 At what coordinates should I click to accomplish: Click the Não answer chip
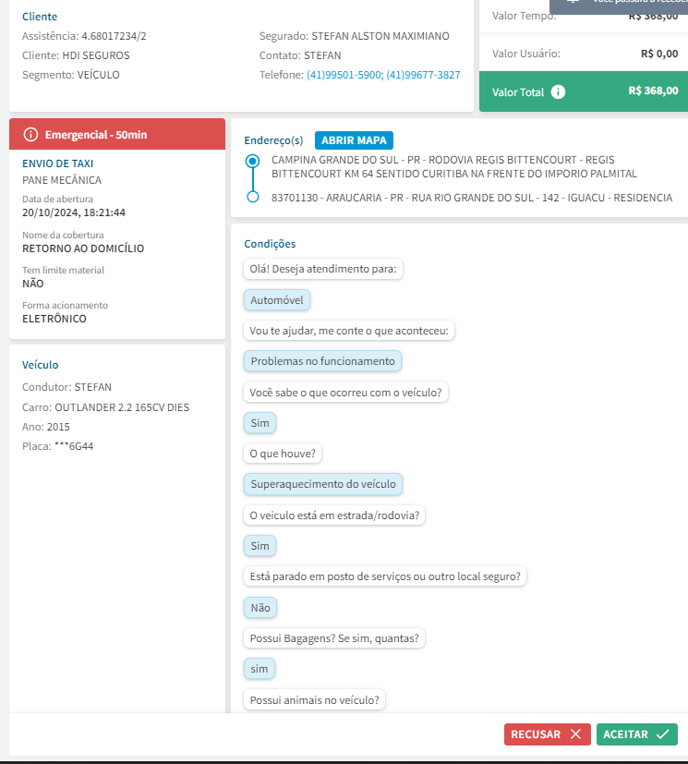[x=260, y=607]
